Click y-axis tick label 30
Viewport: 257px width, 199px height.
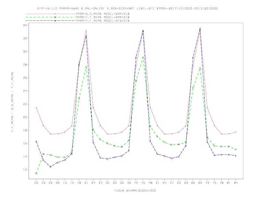pos(25,52)
